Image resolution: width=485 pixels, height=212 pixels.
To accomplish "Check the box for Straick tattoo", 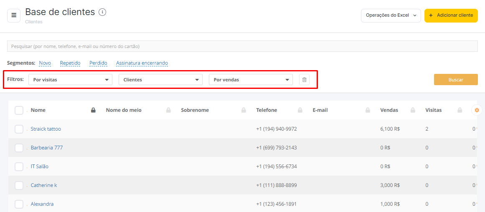I will (19, 129).
